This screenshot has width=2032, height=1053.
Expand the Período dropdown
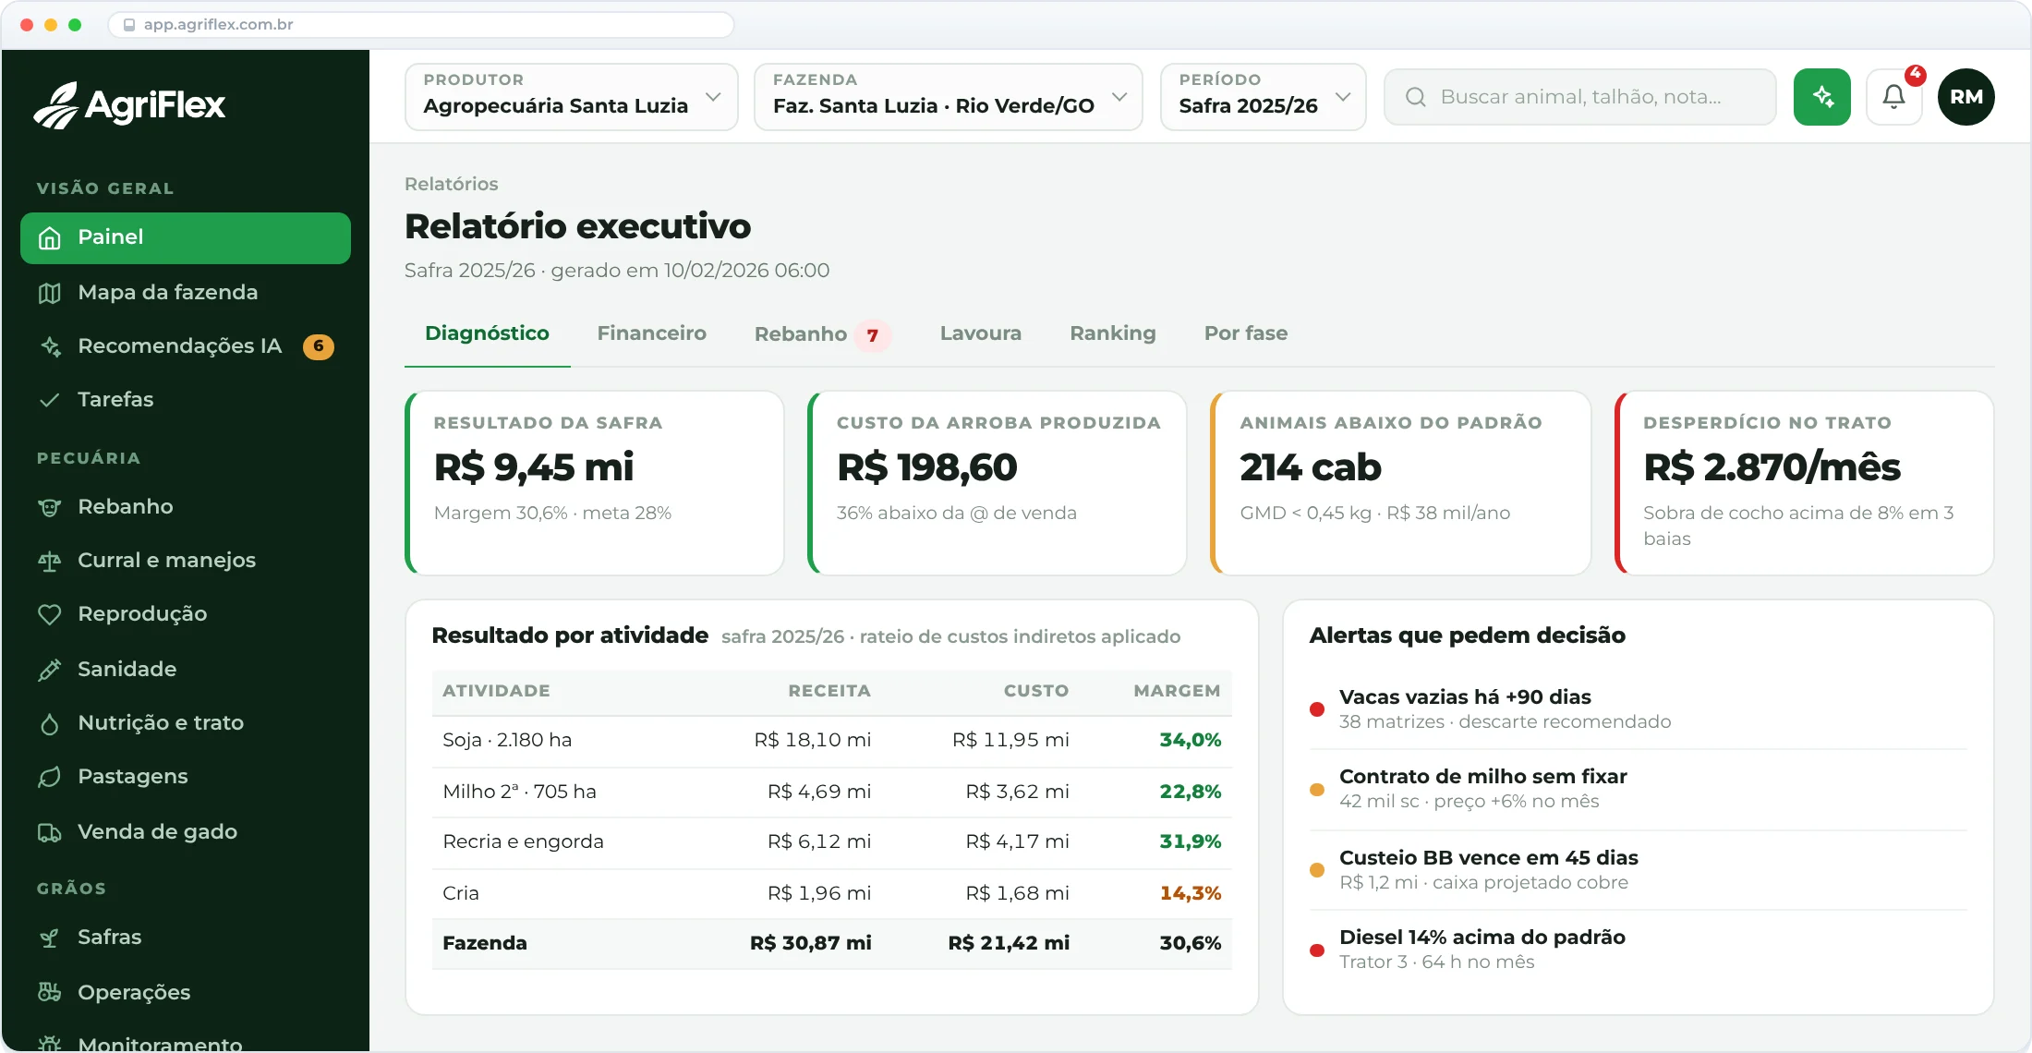tap(1263, 97)
